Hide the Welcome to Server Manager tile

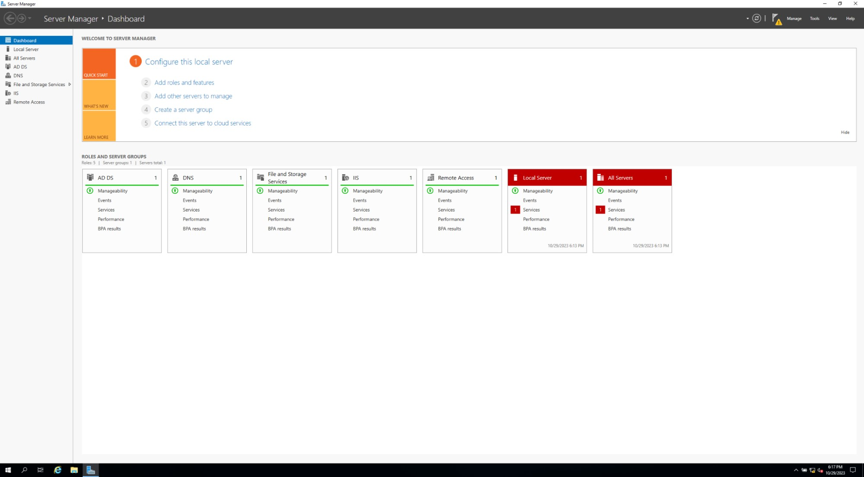[845, 132]
